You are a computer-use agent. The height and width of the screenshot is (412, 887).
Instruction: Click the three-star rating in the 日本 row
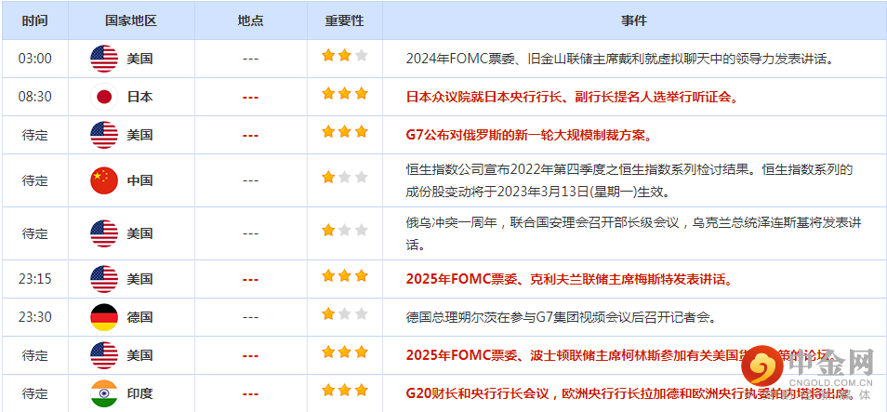[344, 95]
